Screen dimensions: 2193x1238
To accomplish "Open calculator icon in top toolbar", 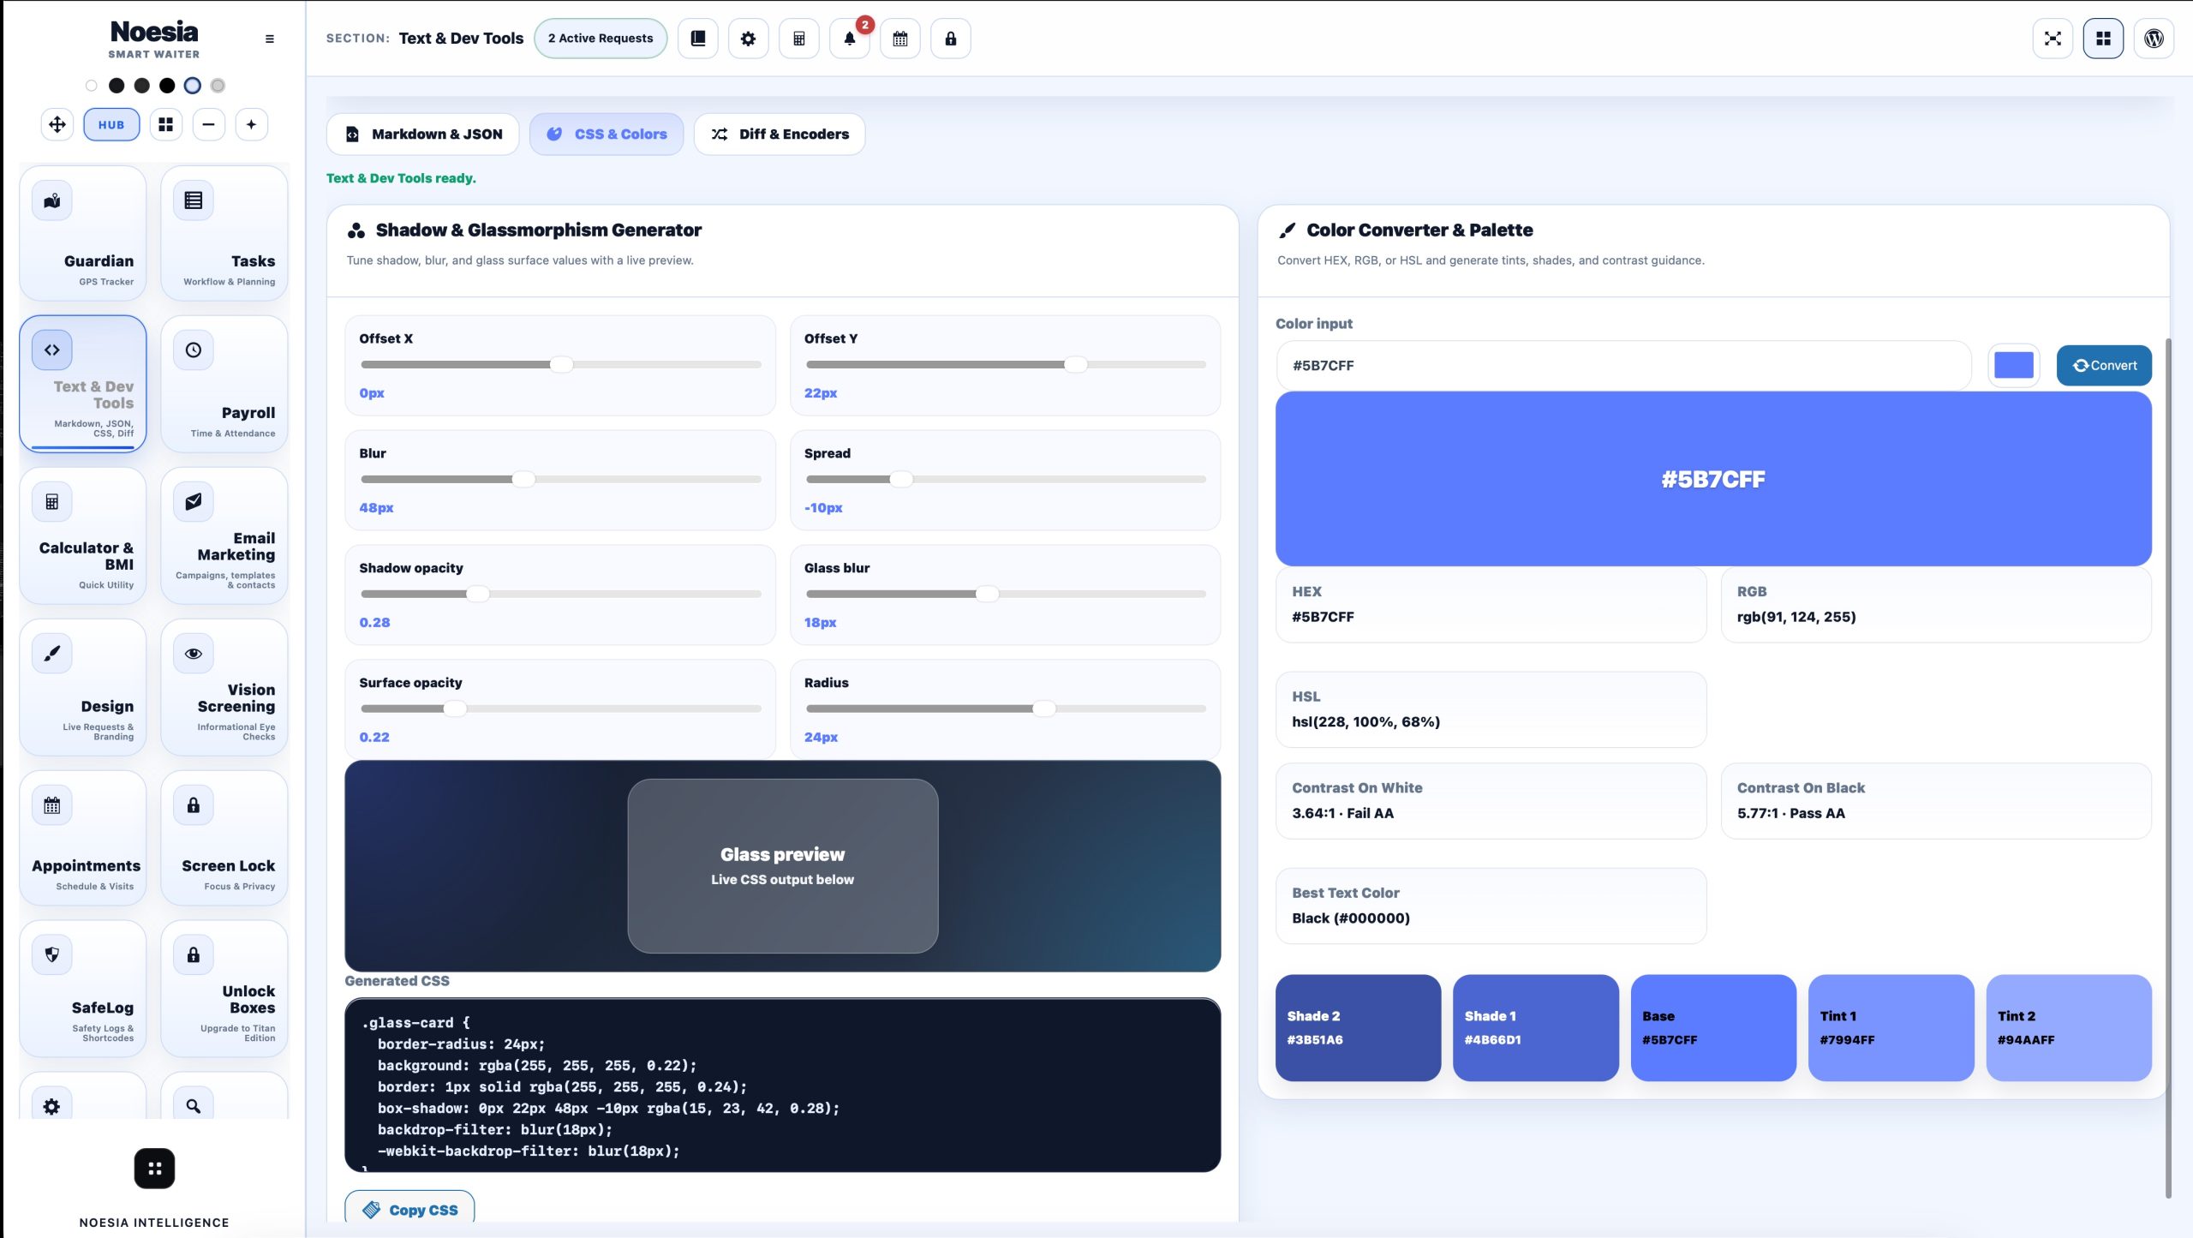I will pos(799,39).
